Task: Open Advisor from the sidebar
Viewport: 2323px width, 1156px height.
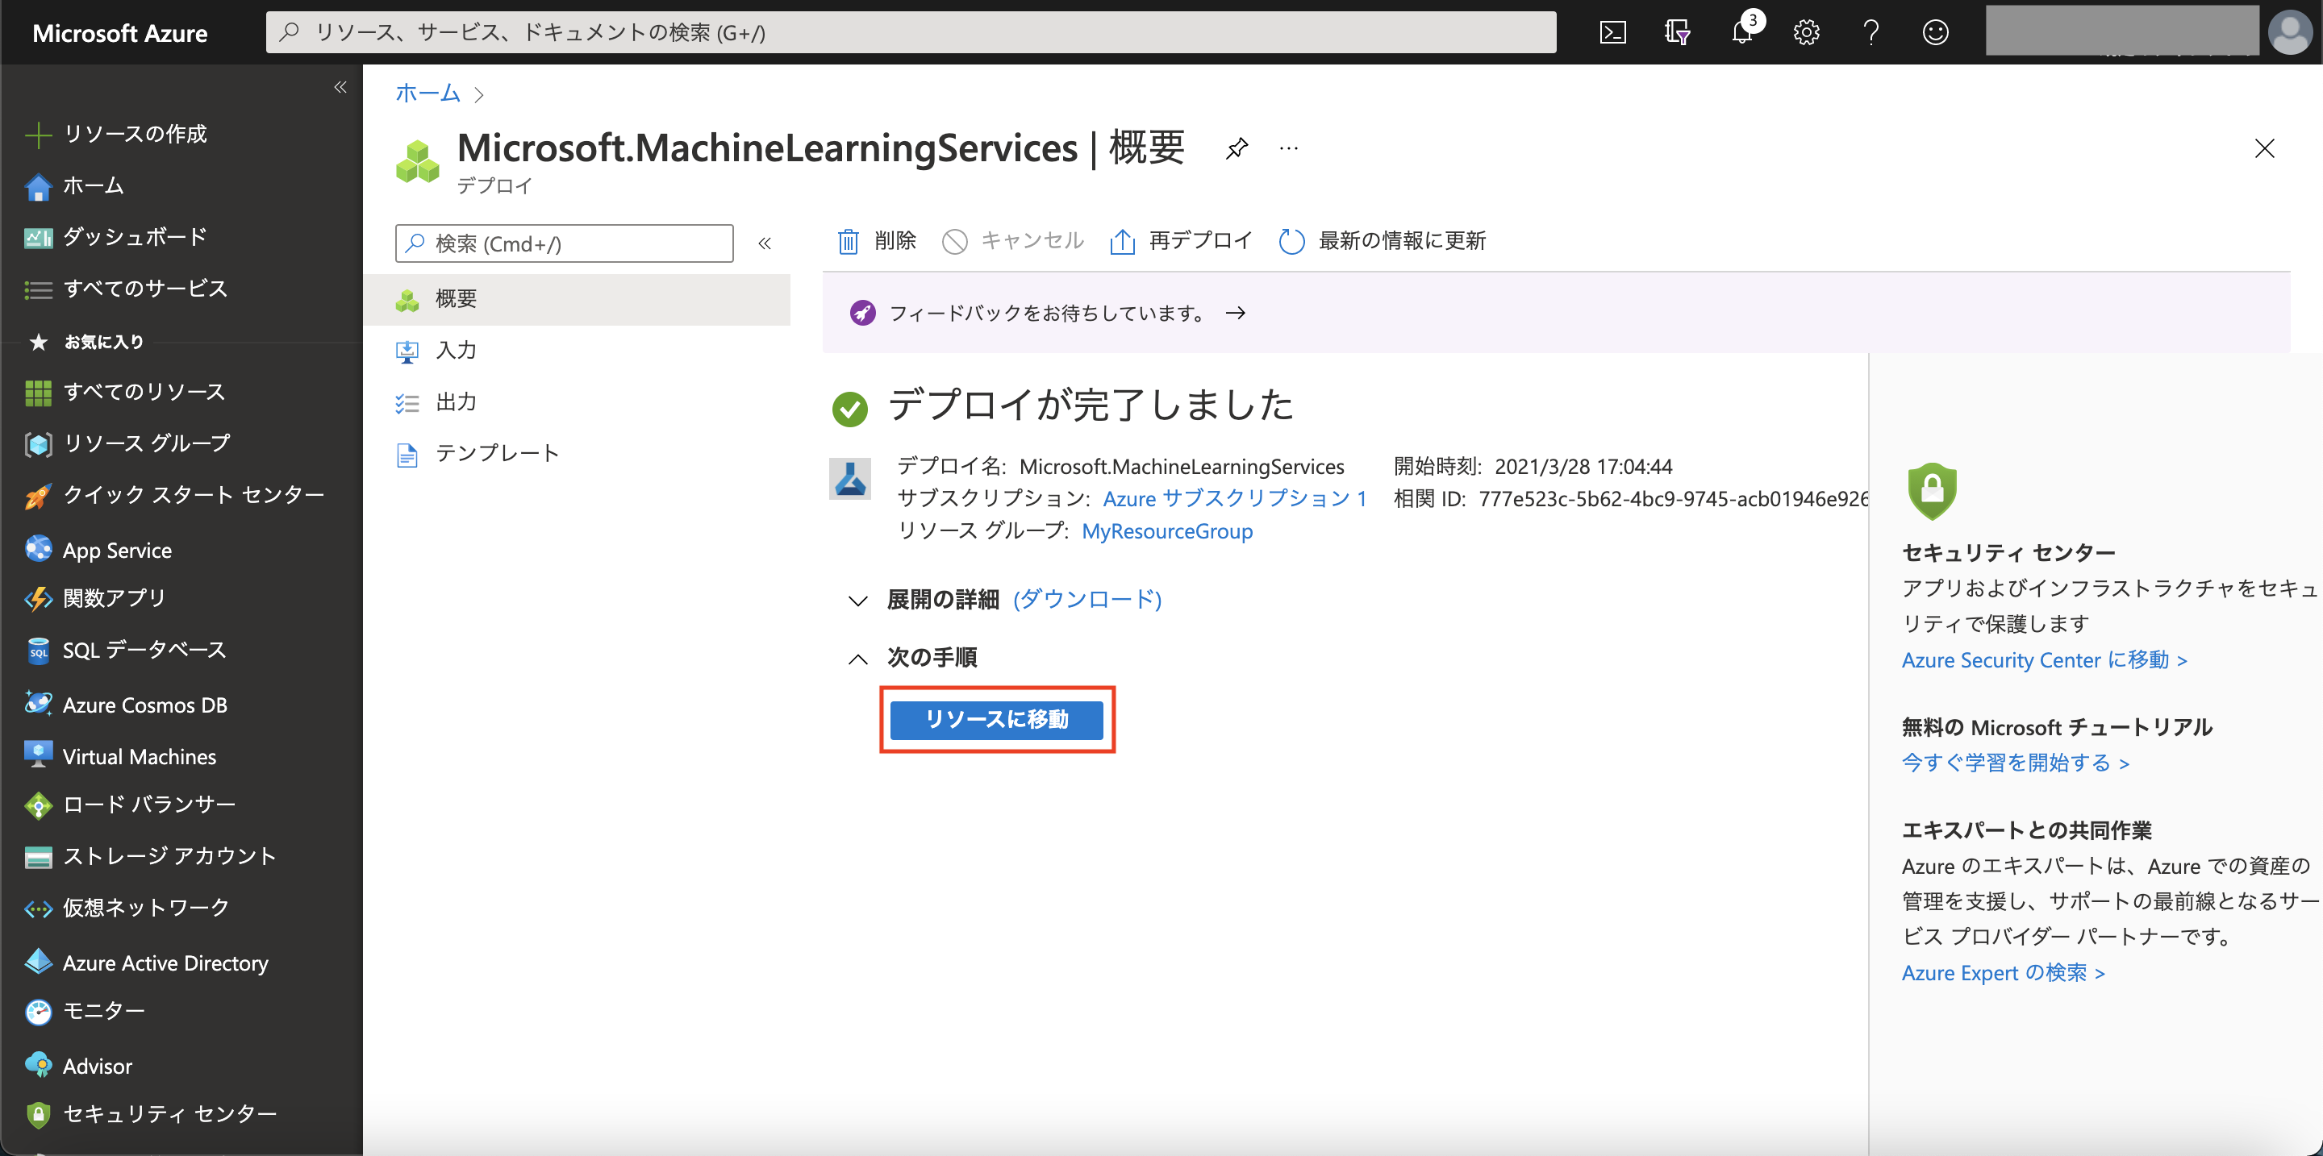Action: click(96, 1065)
